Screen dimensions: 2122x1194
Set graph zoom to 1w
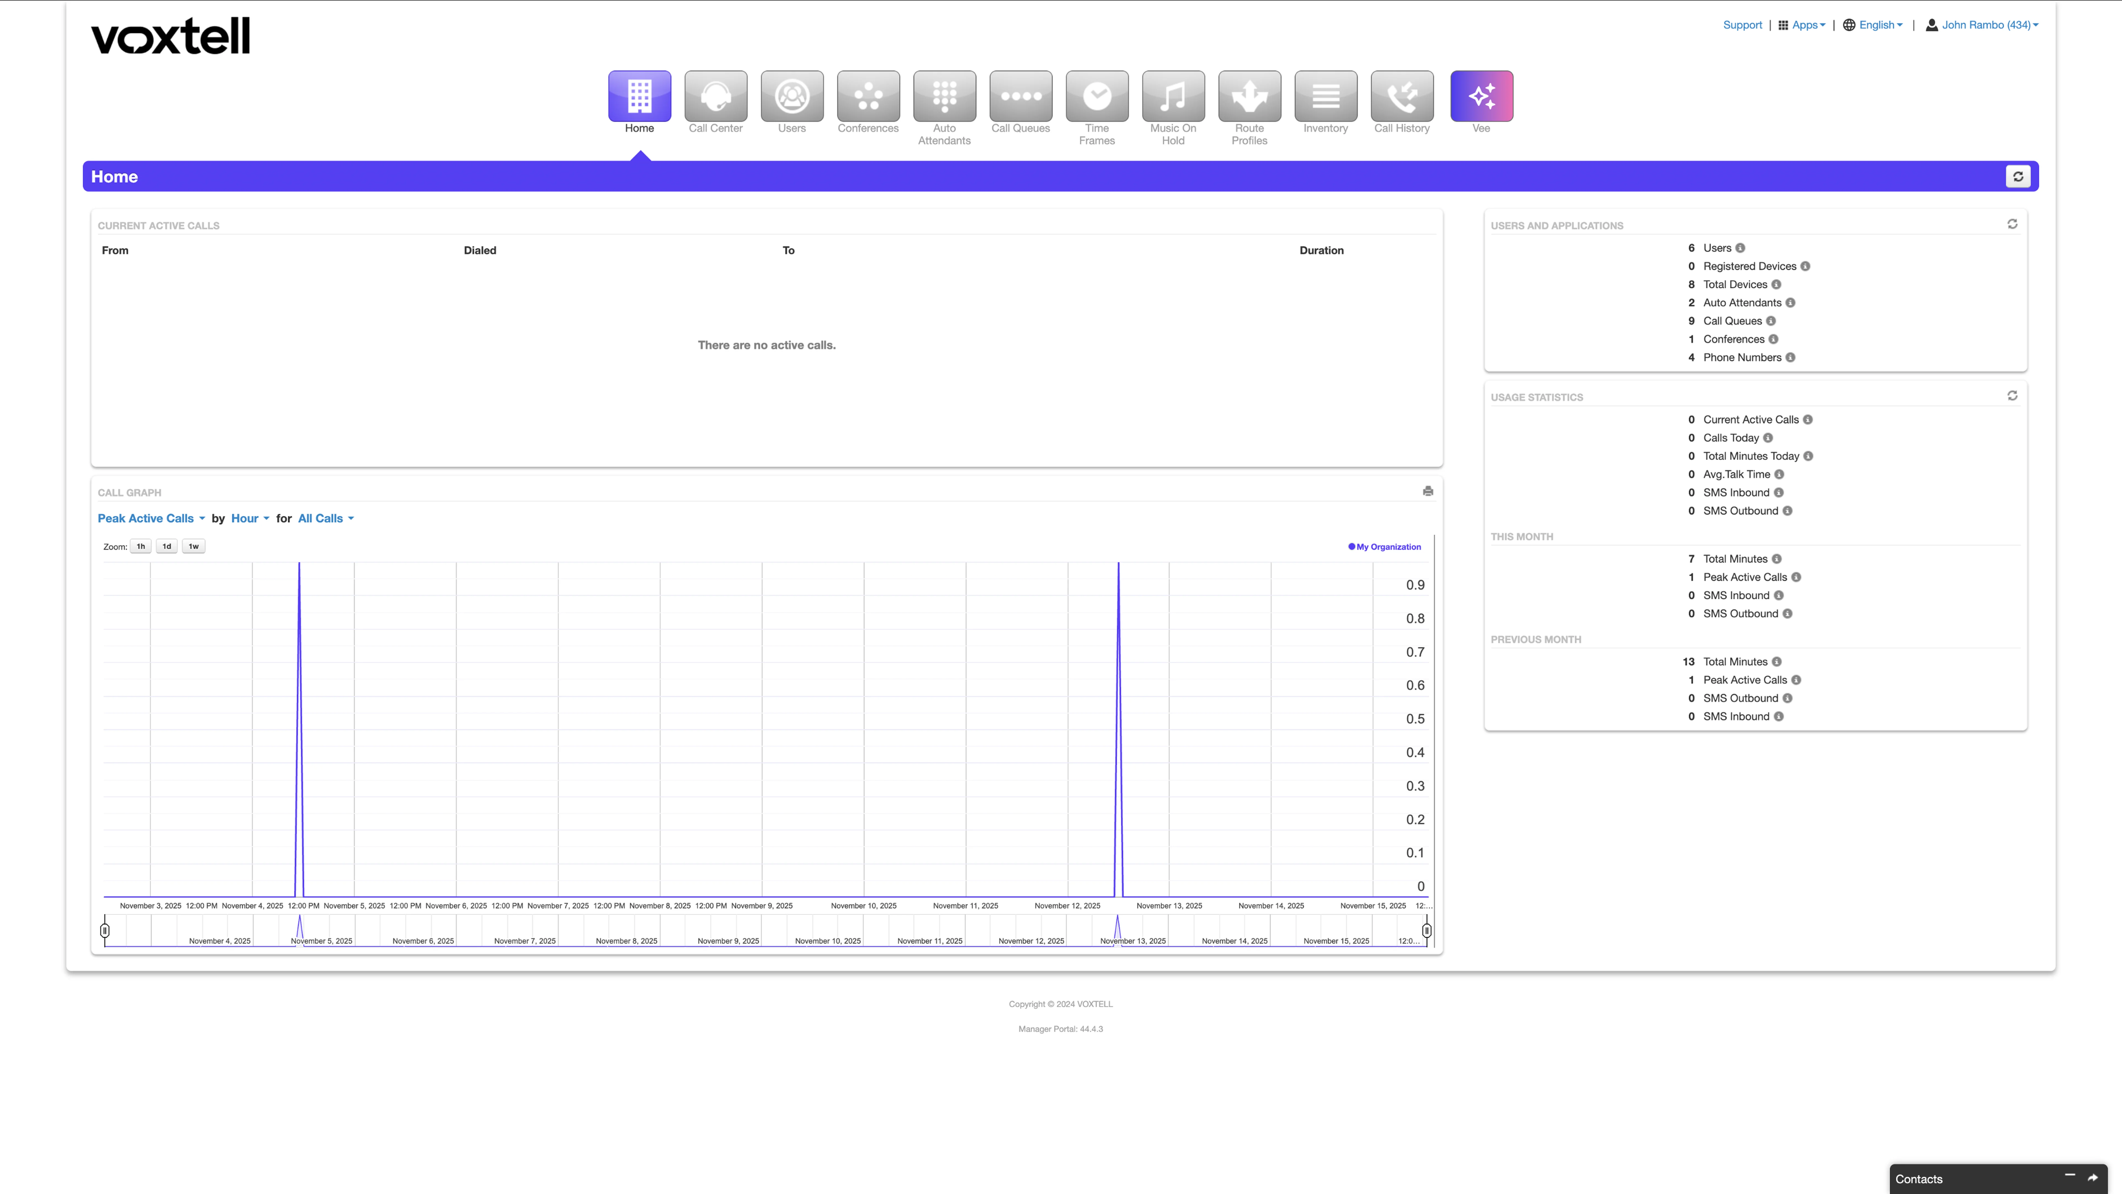194,546
